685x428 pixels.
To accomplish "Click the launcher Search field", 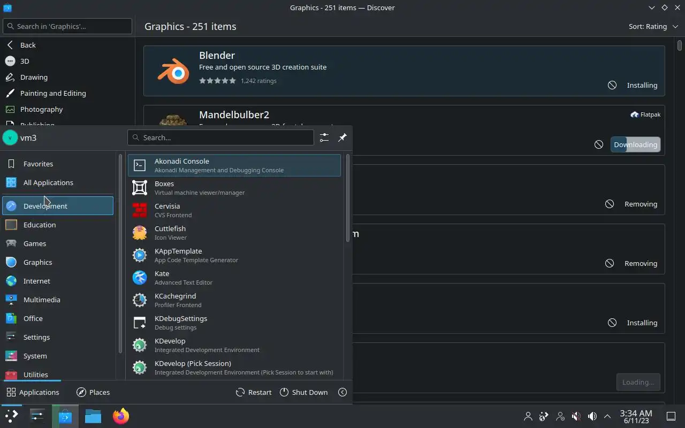I will (220, 137).
